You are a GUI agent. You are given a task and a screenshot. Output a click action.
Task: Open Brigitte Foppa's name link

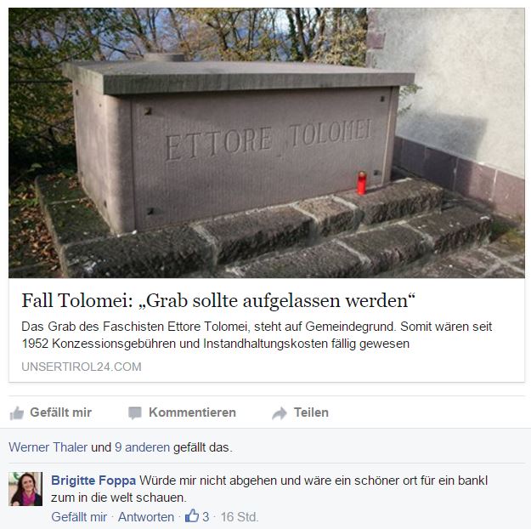(93, 481)
